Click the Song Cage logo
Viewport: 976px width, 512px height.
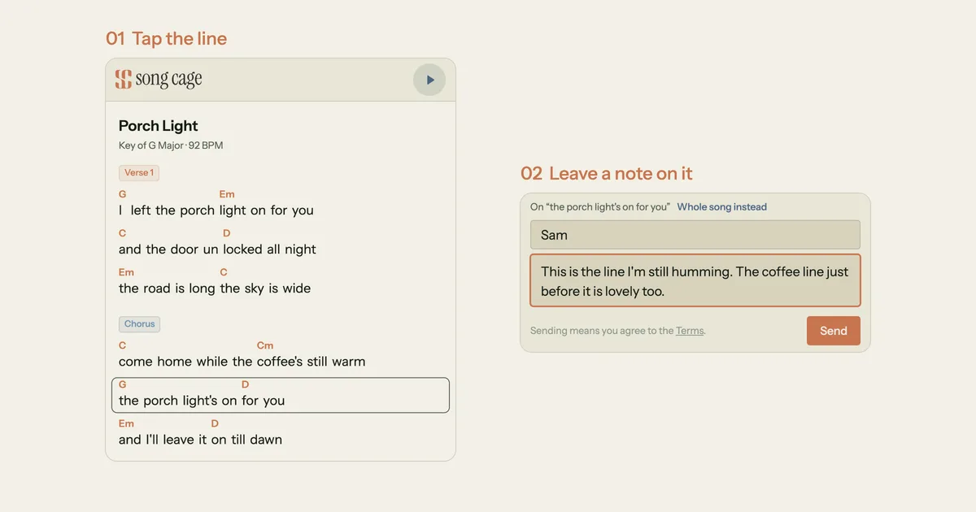coord(159,79)
